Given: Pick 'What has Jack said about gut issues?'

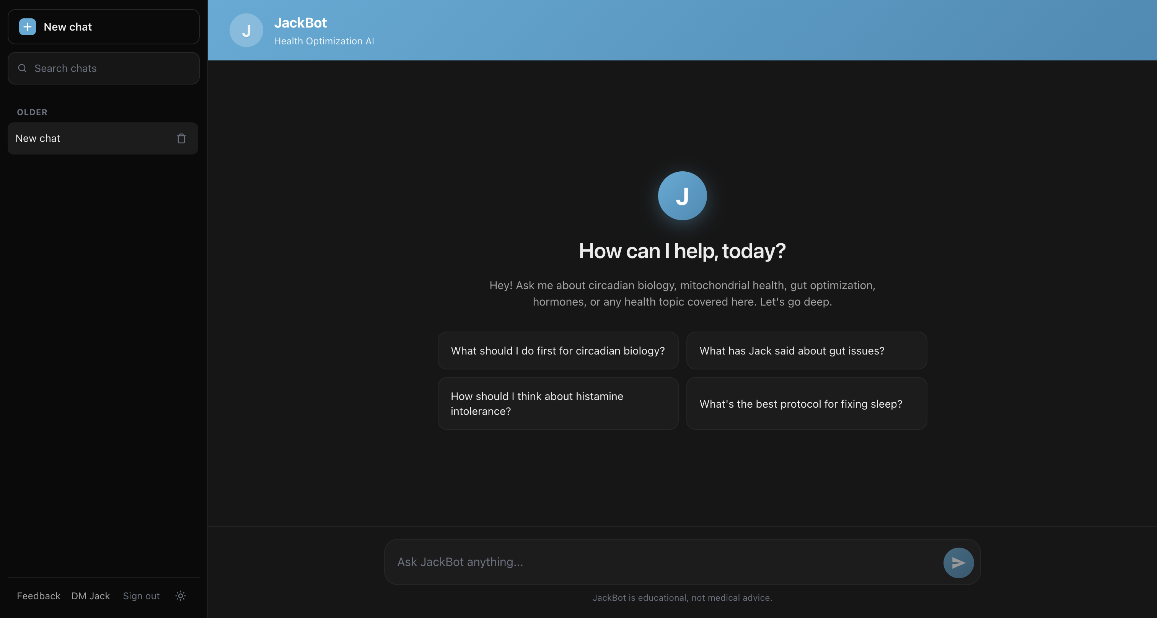Looking at the screenshot, I should (807, 351).
